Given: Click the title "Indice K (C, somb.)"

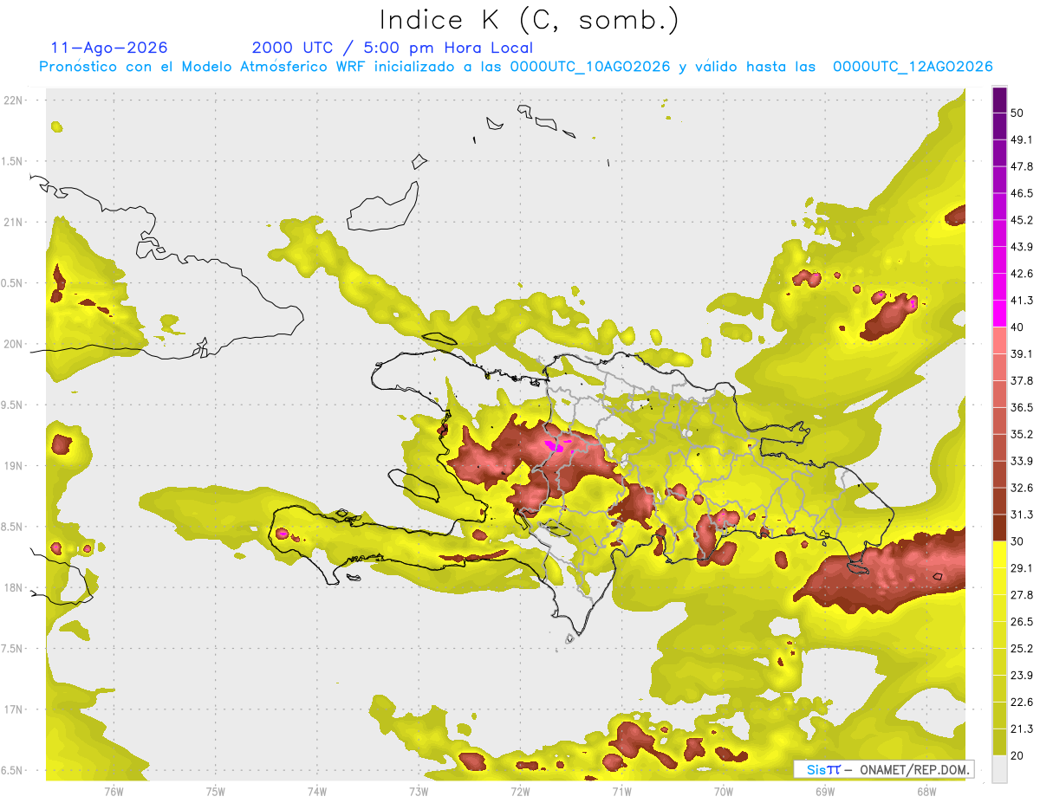Looking at the screenshot, I should click(529, 20).
